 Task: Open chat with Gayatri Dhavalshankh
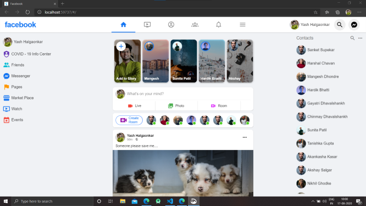coord(320,103)
